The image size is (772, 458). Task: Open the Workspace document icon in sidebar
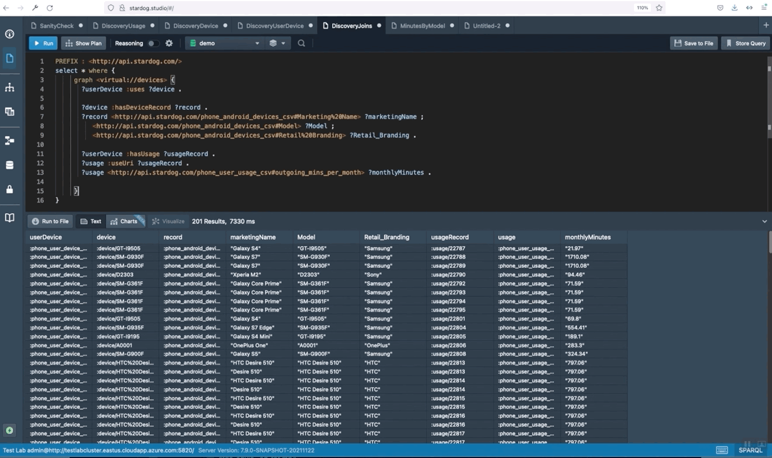click(9, 58)
